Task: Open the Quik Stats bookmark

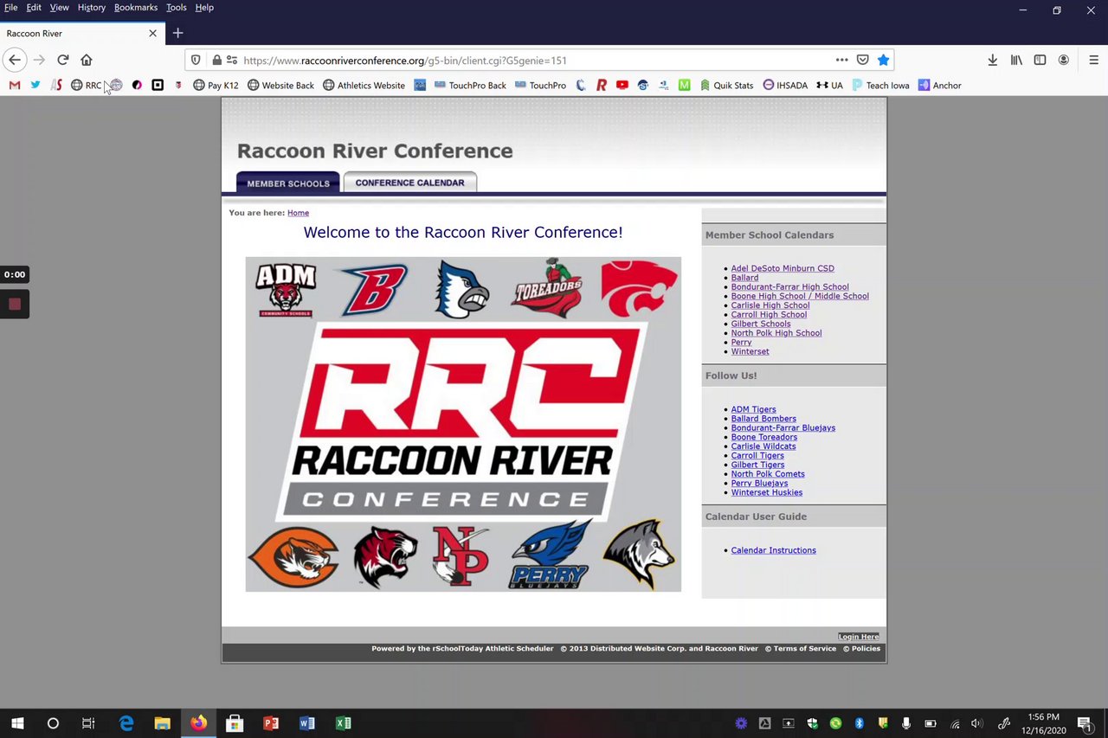Action: tap(726, 85)
